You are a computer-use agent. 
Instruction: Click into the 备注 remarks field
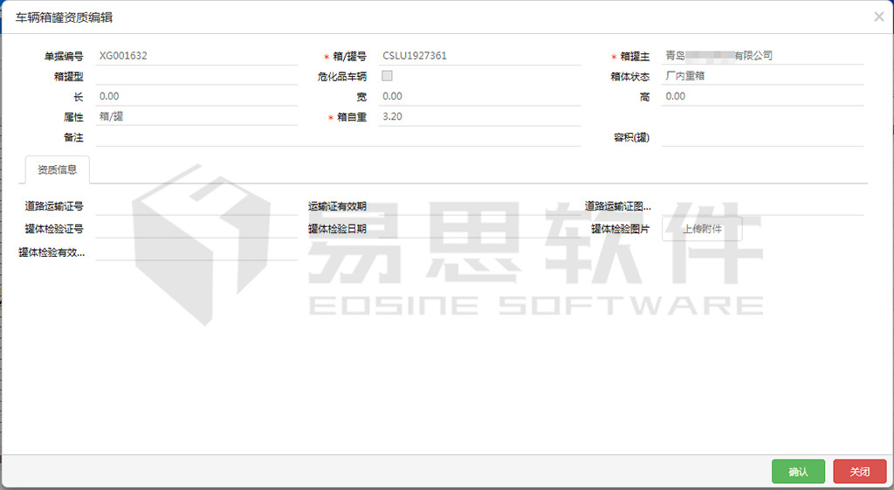pos(337,137)
